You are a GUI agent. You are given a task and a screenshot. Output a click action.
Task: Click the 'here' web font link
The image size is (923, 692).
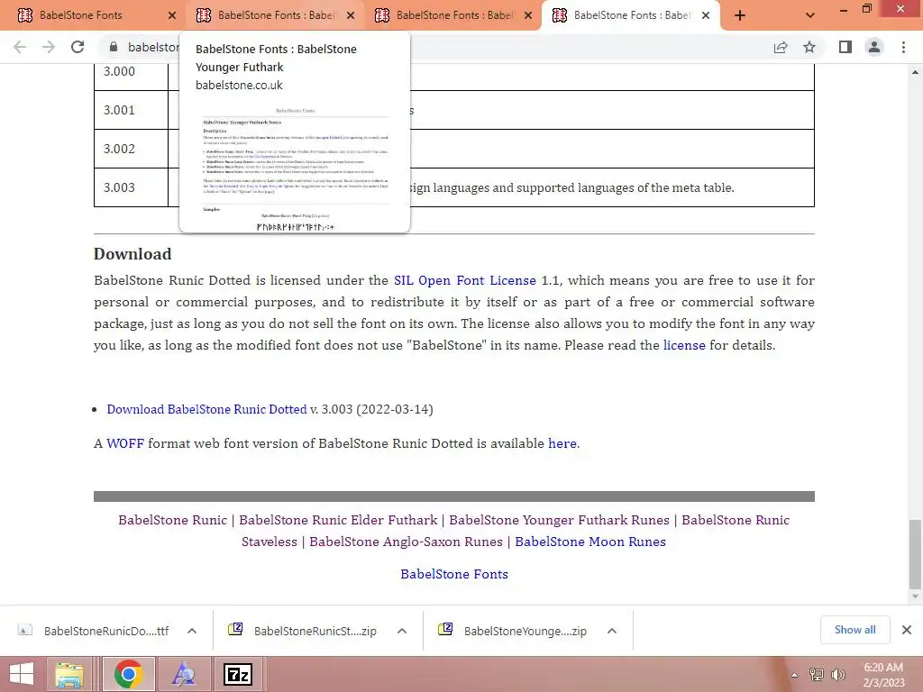point(562,443)
